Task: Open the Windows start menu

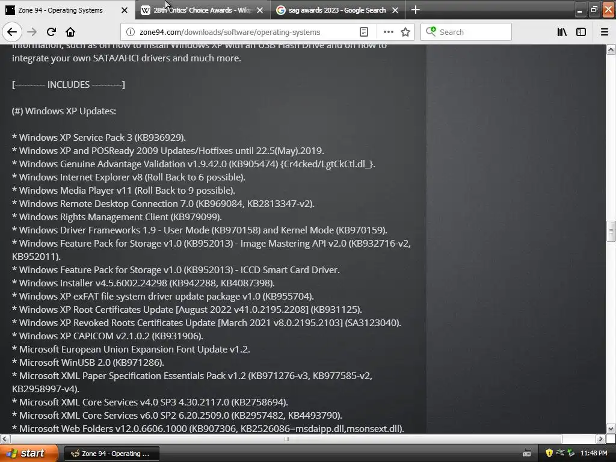Action: coord(29,453)
